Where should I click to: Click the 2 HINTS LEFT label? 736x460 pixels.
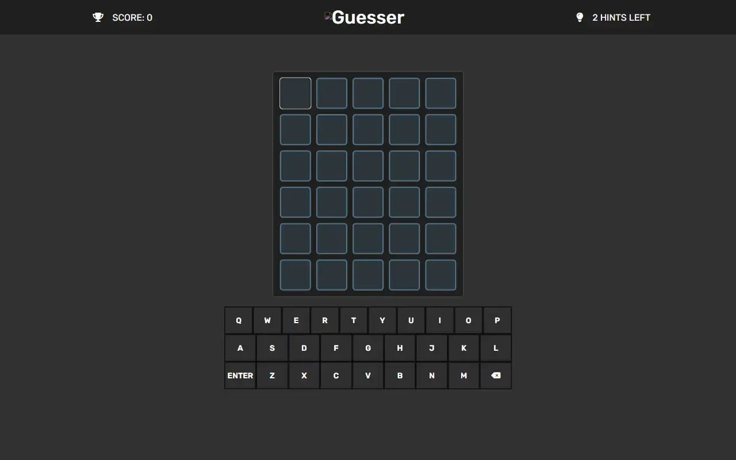[x=621, y=17]
